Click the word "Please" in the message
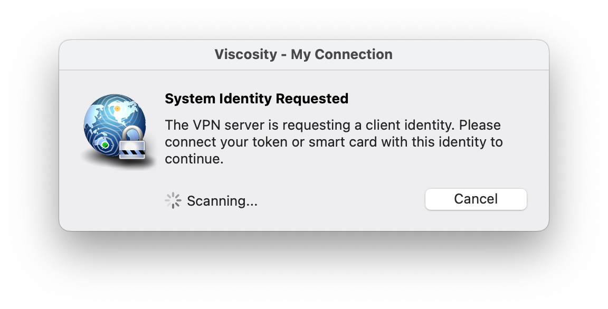 point(480,125)
